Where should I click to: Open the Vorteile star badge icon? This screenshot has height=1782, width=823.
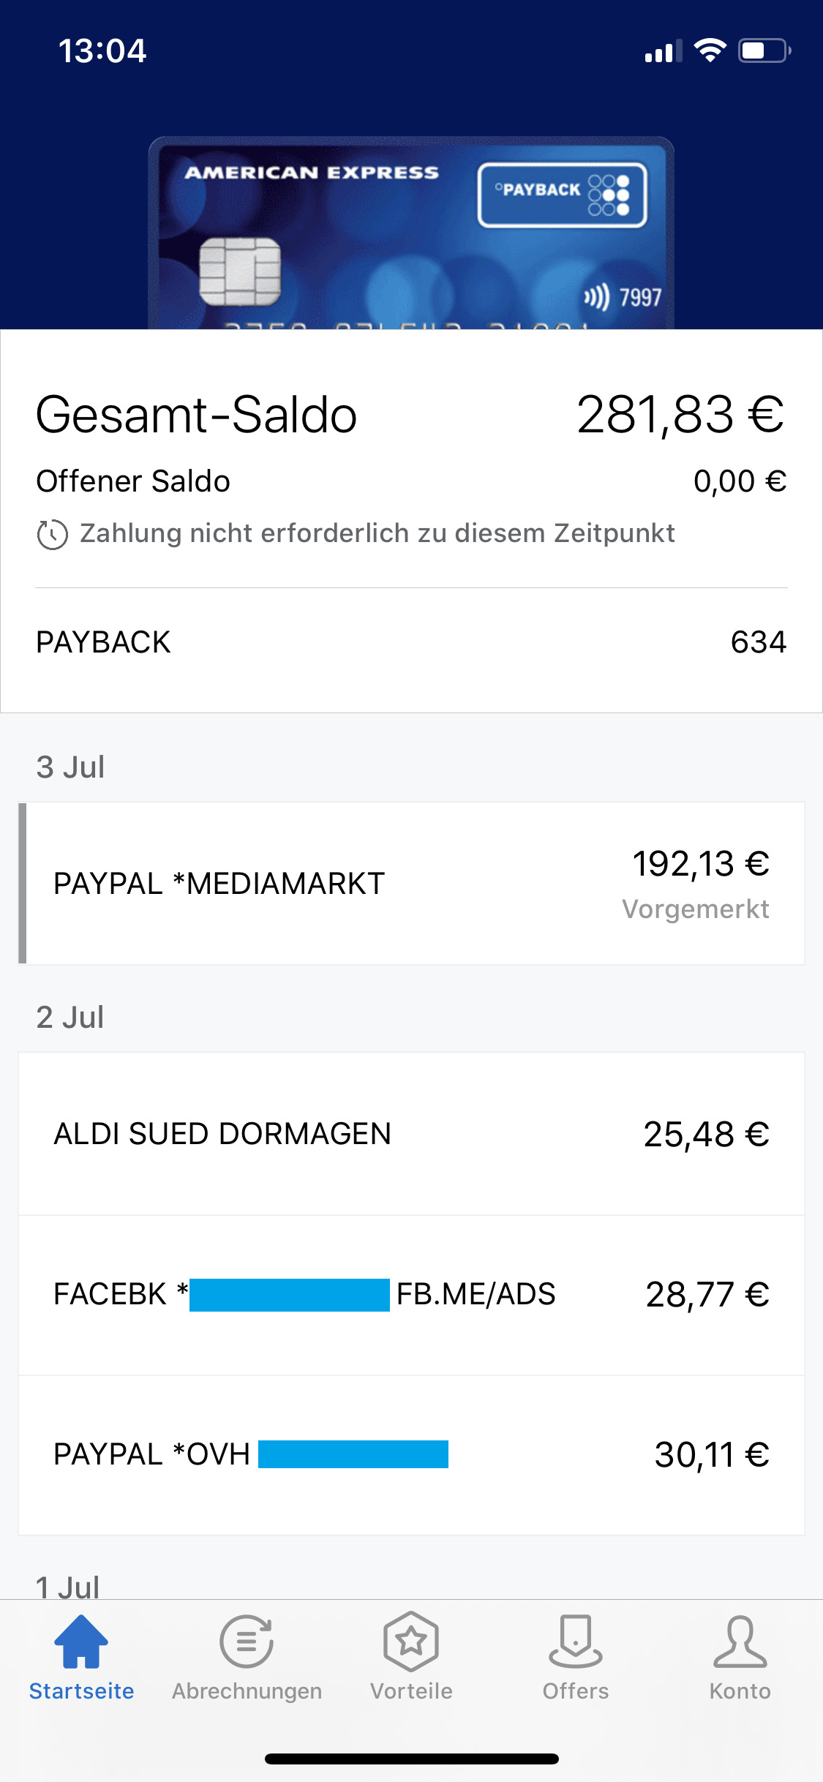pyautogui.click(x=411, y=1642)
